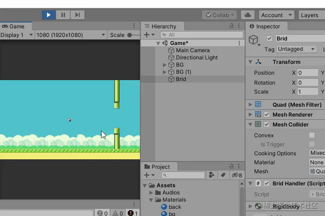Select the back material asset

(175, 207)
